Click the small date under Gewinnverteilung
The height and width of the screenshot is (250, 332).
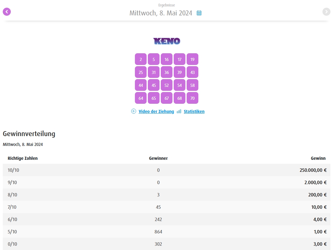click(23, 144)
